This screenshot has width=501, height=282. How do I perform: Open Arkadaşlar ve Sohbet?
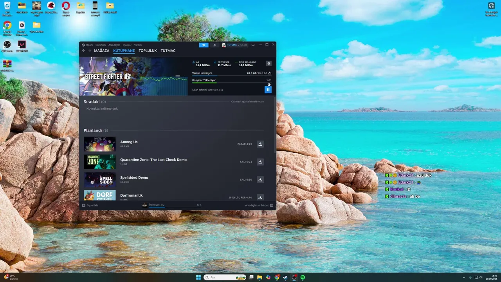pos(259,205)
